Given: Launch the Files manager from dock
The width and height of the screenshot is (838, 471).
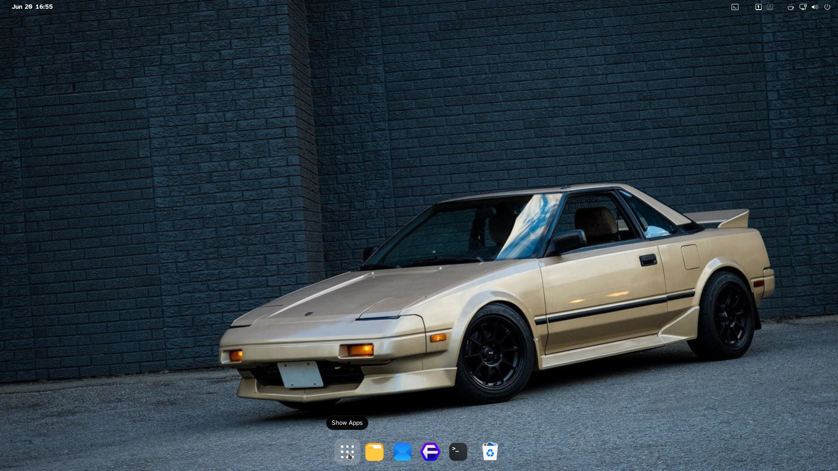Looking at the screenshot, I should pos(374,452).
